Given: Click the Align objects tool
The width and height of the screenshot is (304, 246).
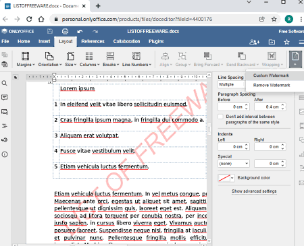Looking at the screenshot, I should (166, 59).
